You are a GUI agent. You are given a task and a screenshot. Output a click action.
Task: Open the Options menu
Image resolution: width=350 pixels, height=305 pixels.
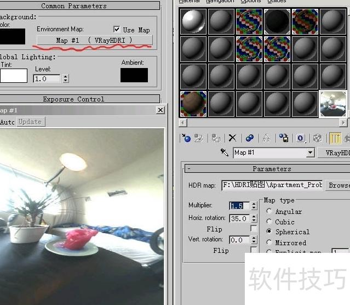click(251, 2)
